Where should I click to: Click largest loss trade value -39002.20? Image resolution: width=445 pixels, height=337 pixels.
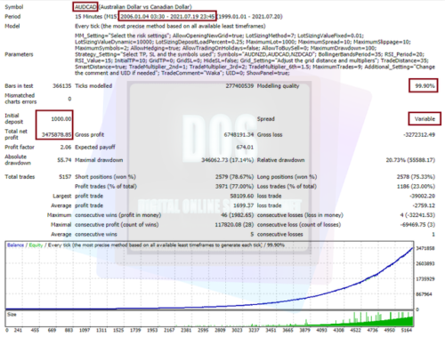tap(423, 196)
